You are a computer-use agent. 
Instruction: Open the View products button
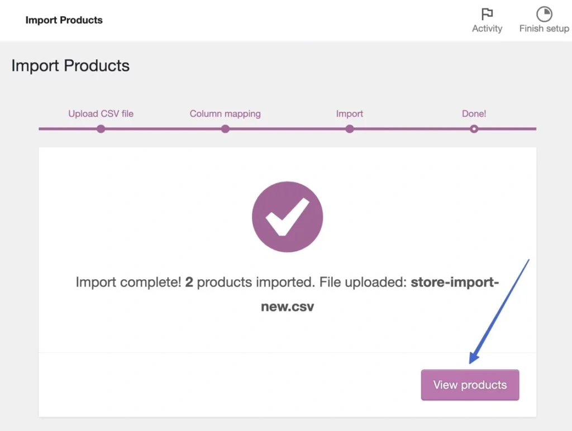[x=470, y=385]
